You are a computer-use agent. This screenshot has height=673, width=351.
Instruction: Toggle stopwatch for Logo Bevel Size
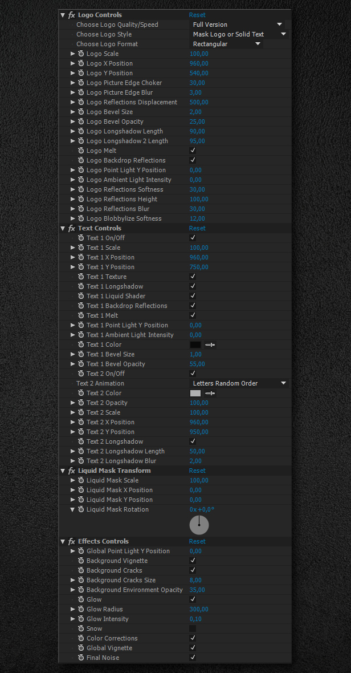point(81,112)
